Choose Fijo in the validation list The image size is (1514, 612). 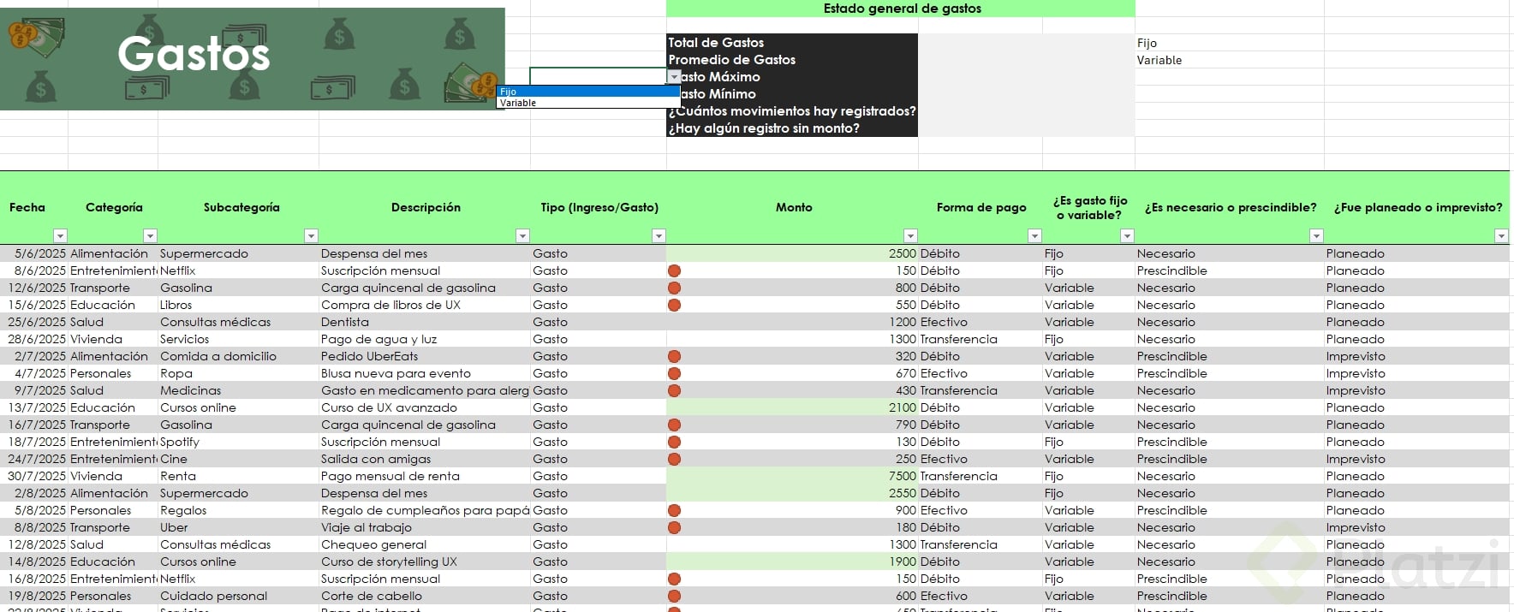tap(588, 92)
